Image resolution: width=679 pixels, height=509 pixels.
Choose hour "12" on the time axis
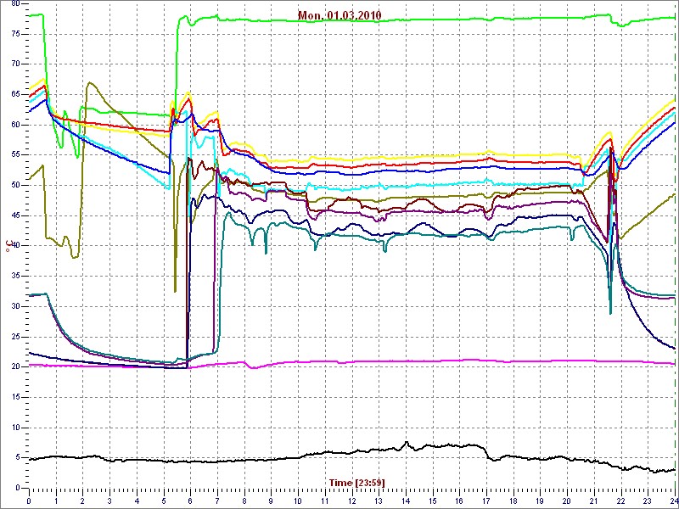click(x=352, y=501)
